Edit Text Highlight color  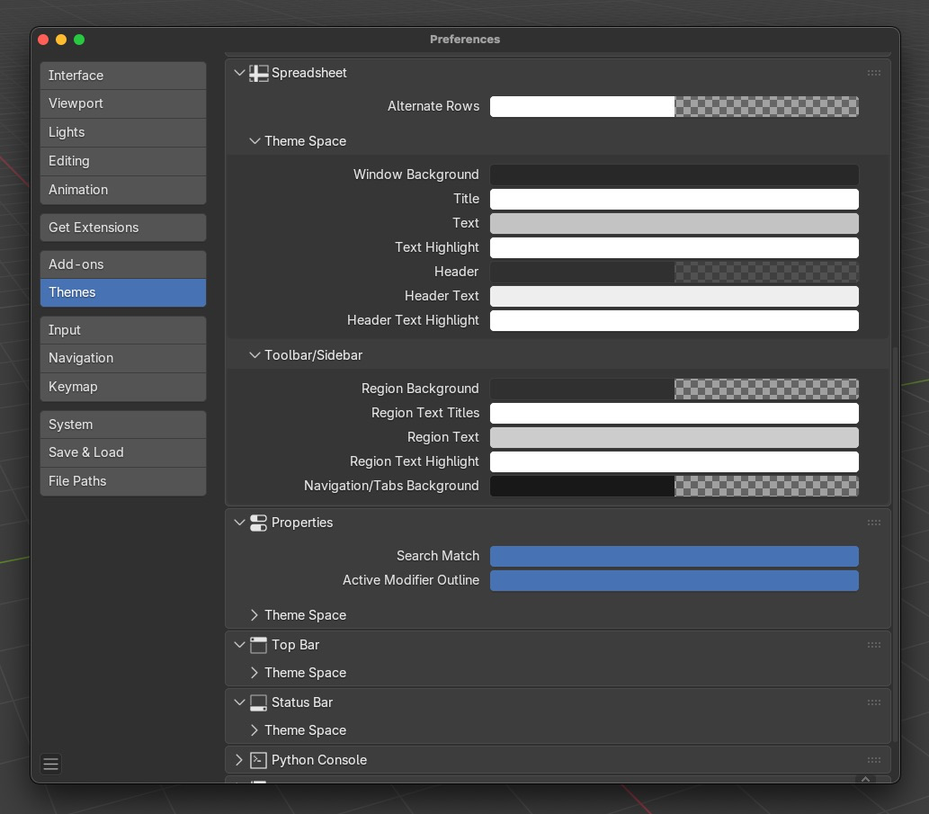(674, 247)
